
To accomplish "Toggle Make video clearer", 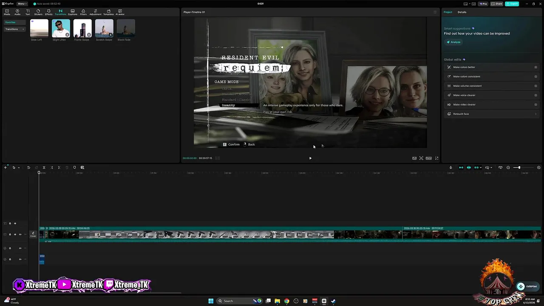I will [535, 105].
